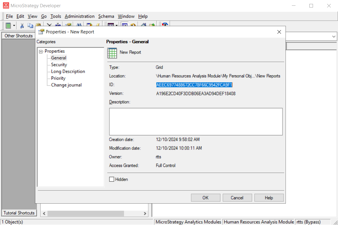This screenshot has width=338, height=225.
Task: Check the Hidden checkbox
Action: click(x=112, y=179)
